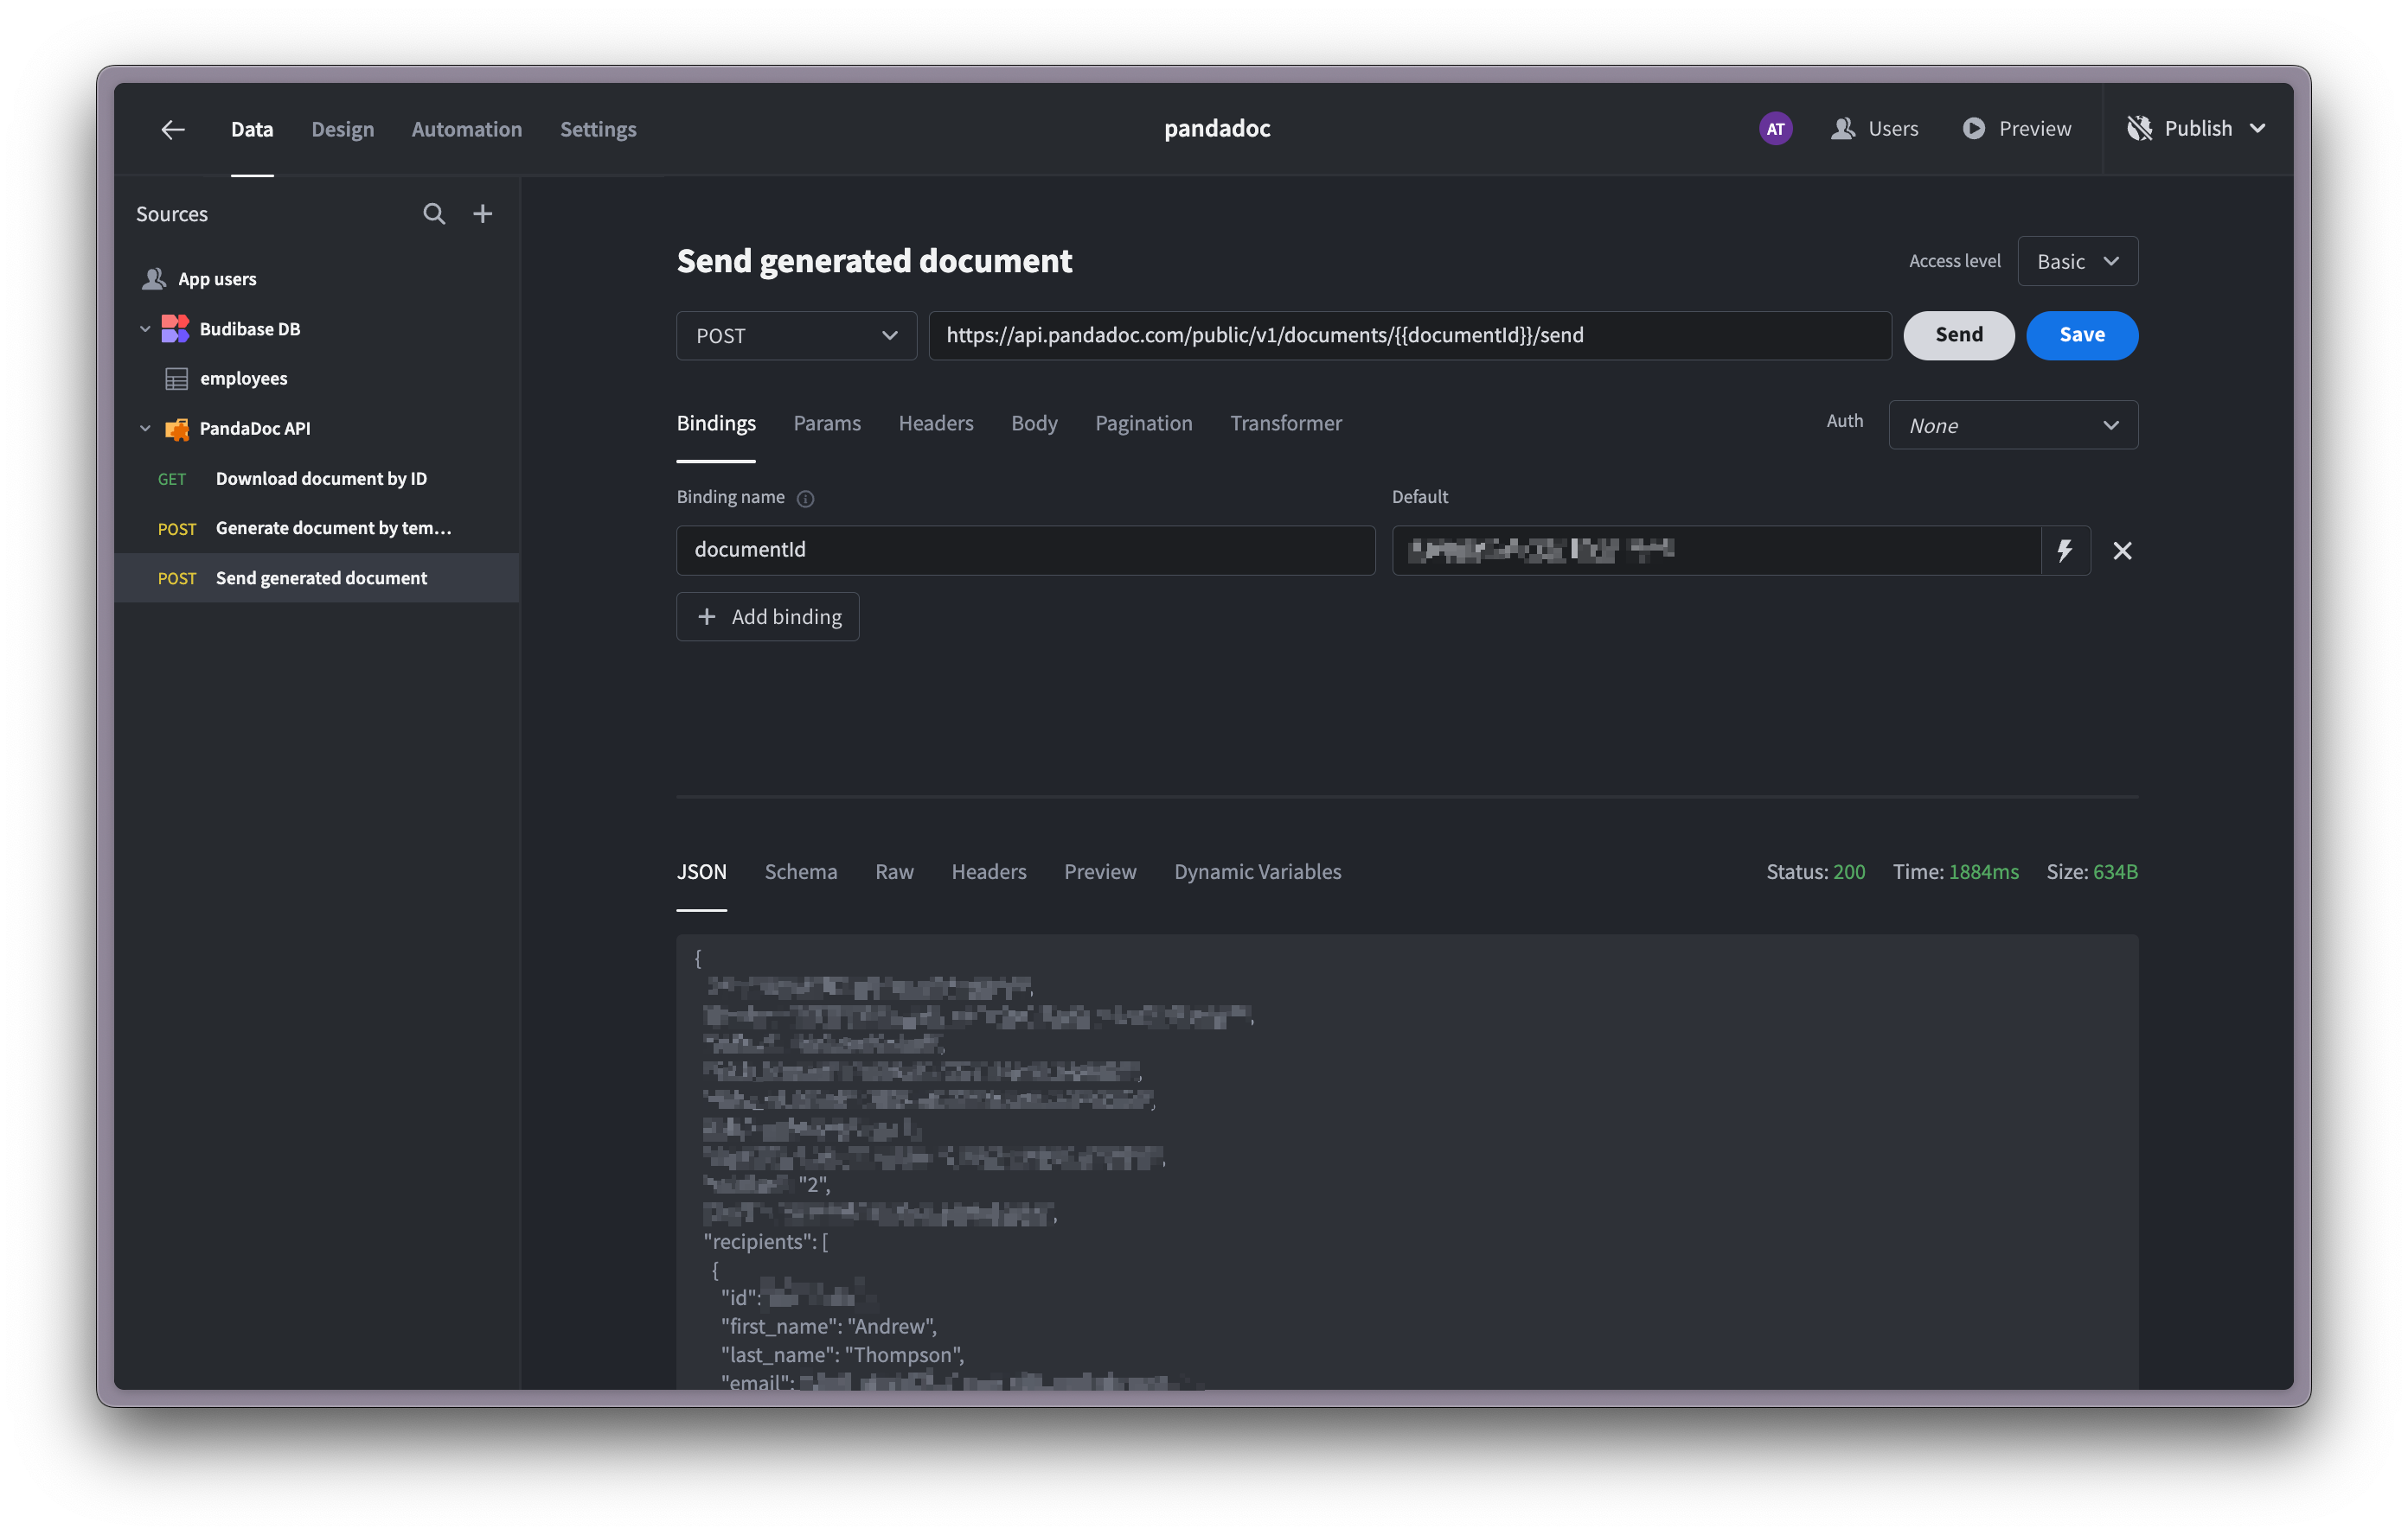Viewport: 2408px width, 1535px height.
Task: Add a new source with plus icon
Action: click(483, 213)
